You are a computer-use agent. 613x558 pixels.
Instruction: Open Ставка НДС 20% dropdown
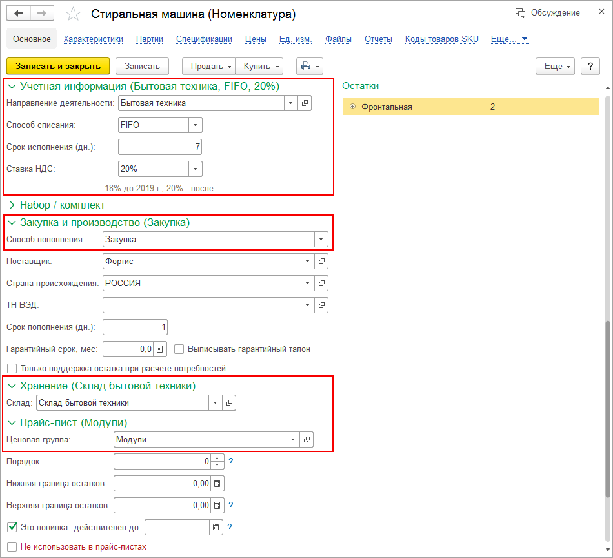pos(195,169)
